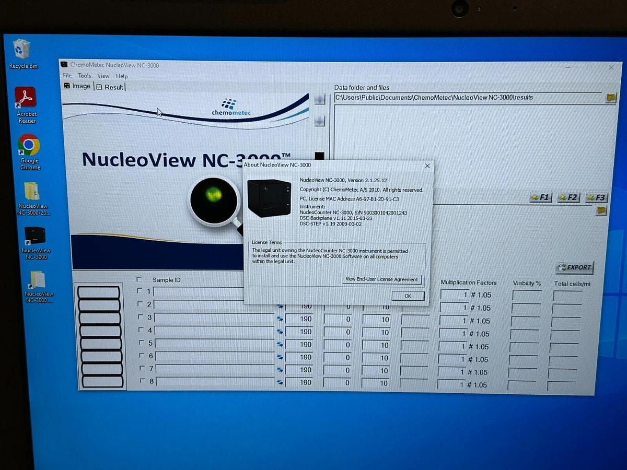Viewport: 627px width, 470px height.
Task: Click the blue arrows icon in row 7
Action: (280, 370)
